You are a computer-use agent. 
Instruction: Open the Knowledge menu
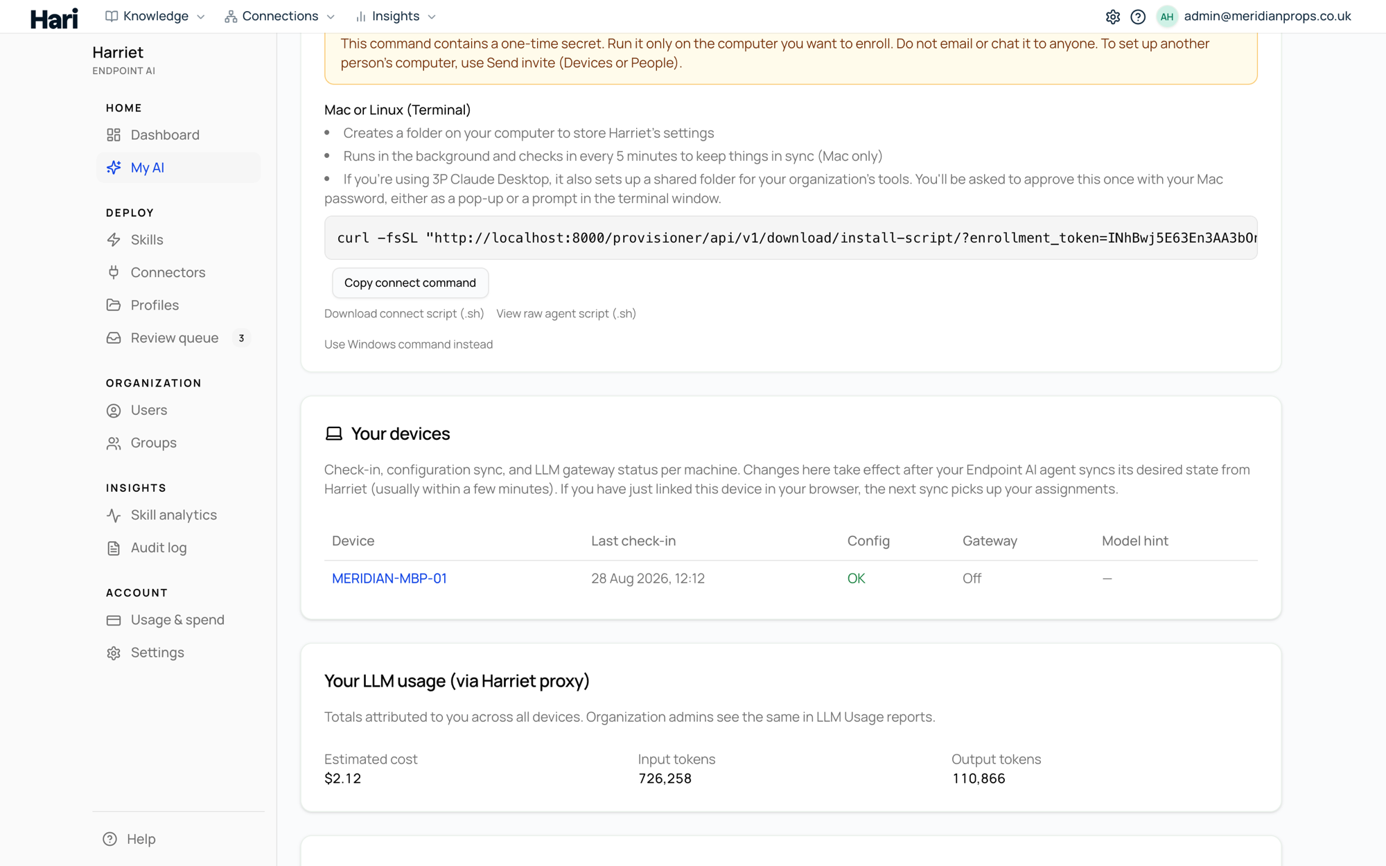[155, 16]
